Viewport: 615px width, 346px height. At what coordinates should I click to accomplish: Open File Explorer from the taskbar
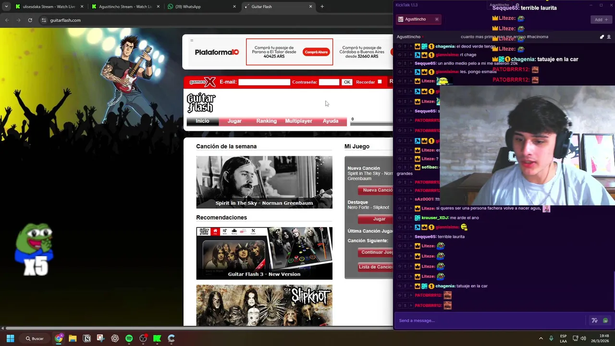tap(73, 338)
